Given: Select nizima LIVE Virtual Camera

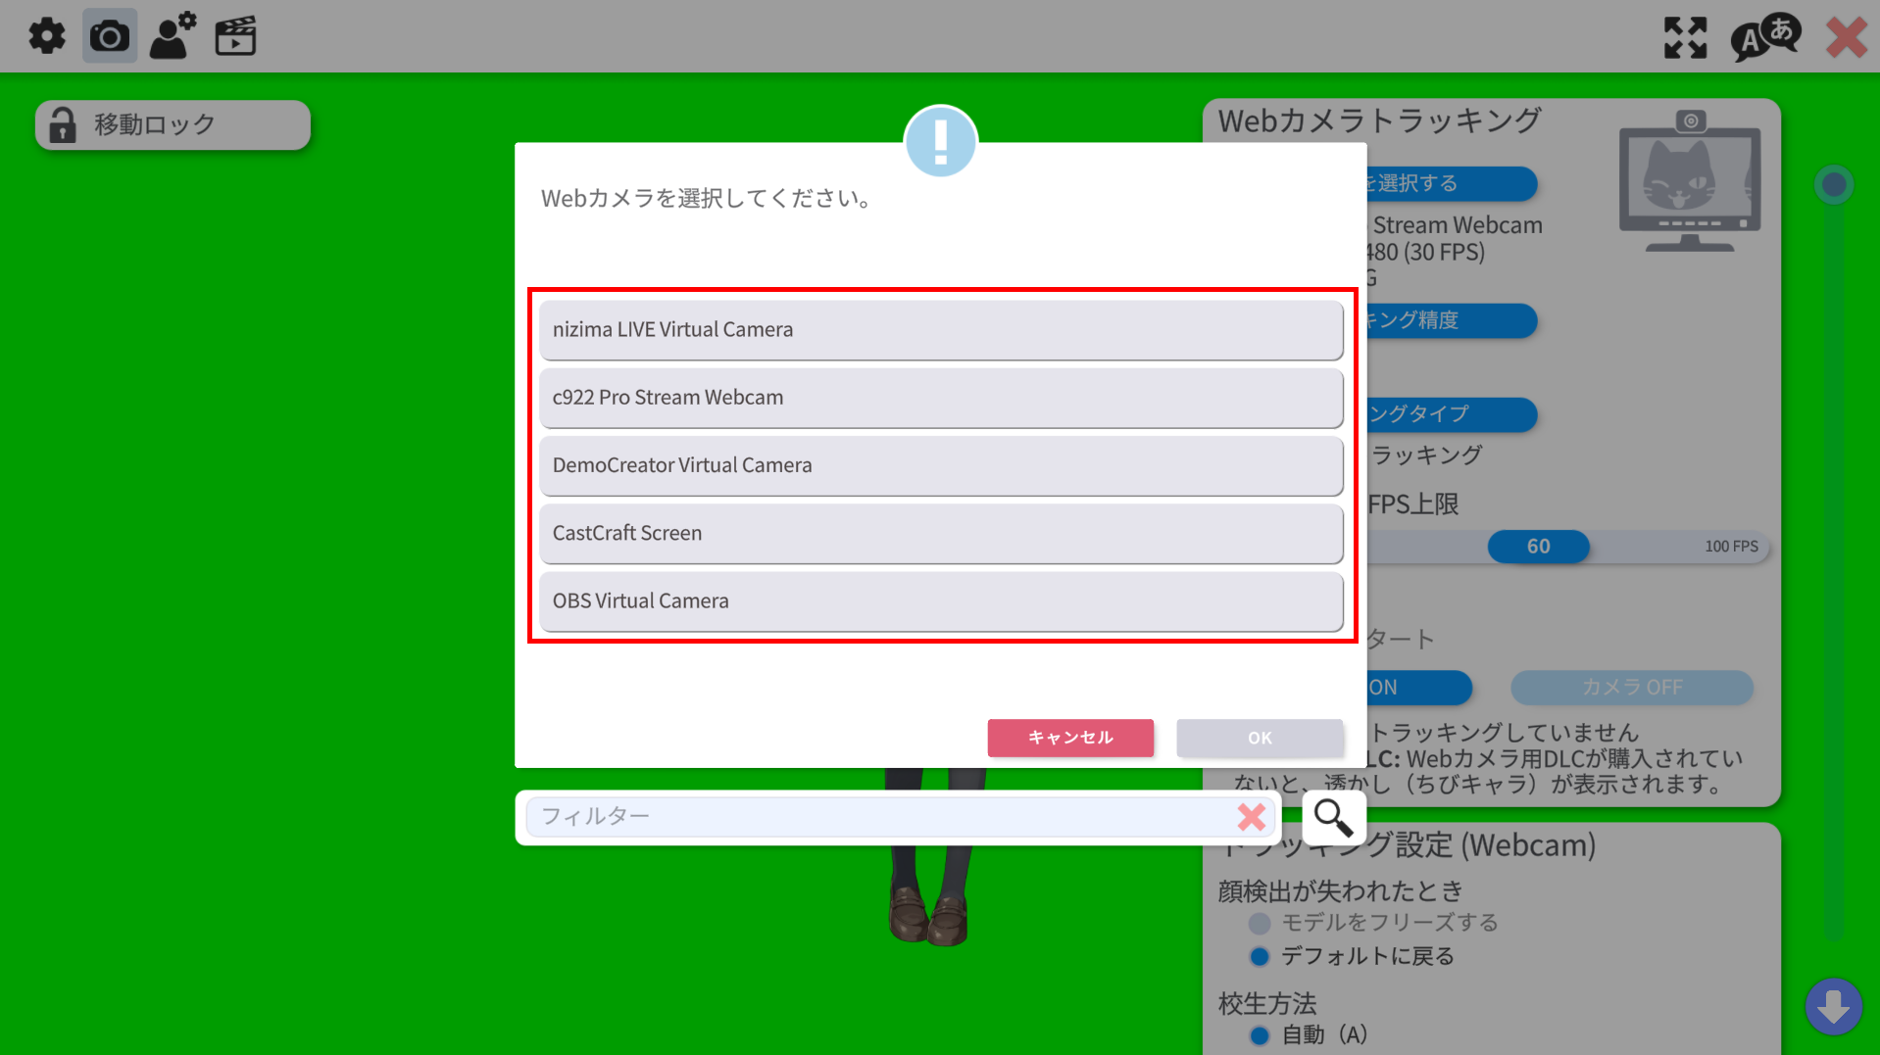Looking at the screenshot, I should 941,329.
